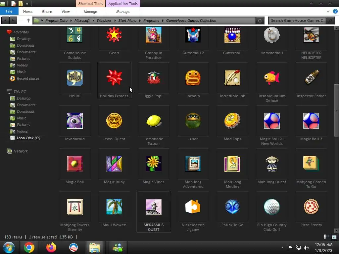Expand the ribbon with the chevron

tap(328, 12)
